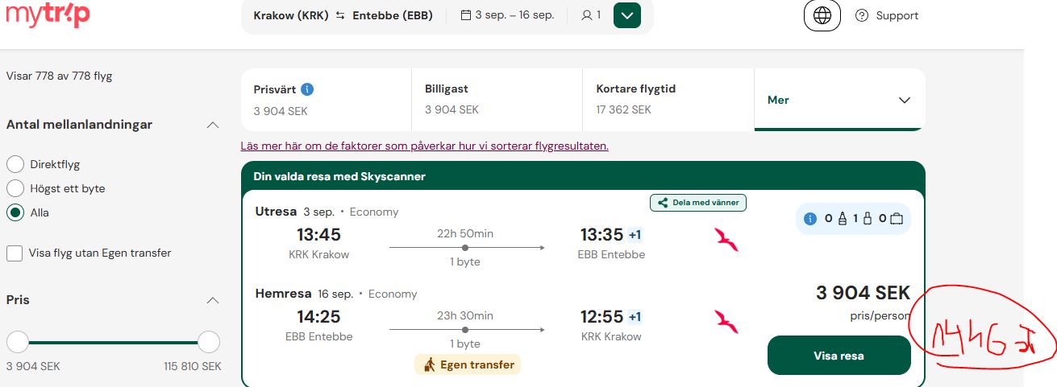Click the Hemresa airline bird logo

click(x=726, y=321)
